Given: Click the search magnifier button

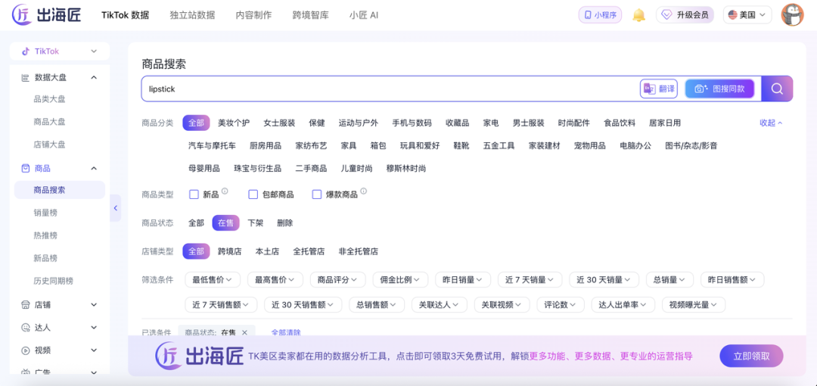Looking at the screenshot, I should point(777,89).
